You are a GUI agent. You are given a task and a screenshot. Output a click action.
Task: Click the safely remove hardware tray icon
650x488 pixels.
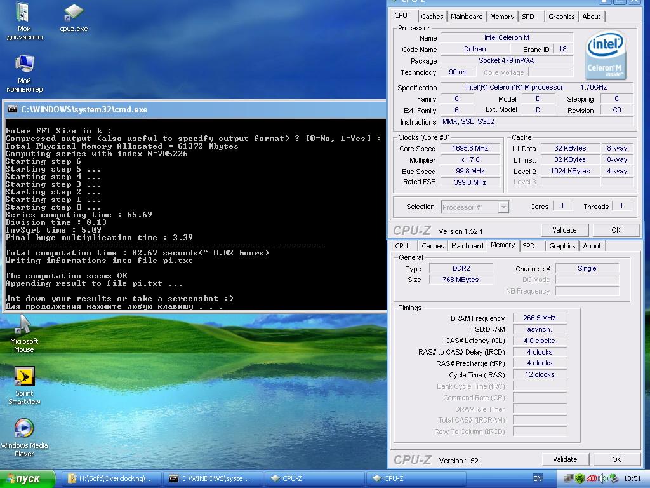pyautogui.click(x=614, y=478)
